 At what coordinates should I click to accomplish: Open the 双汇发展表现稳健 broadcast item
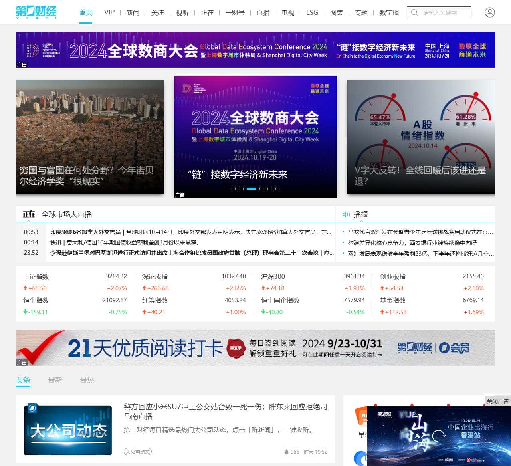421,253
